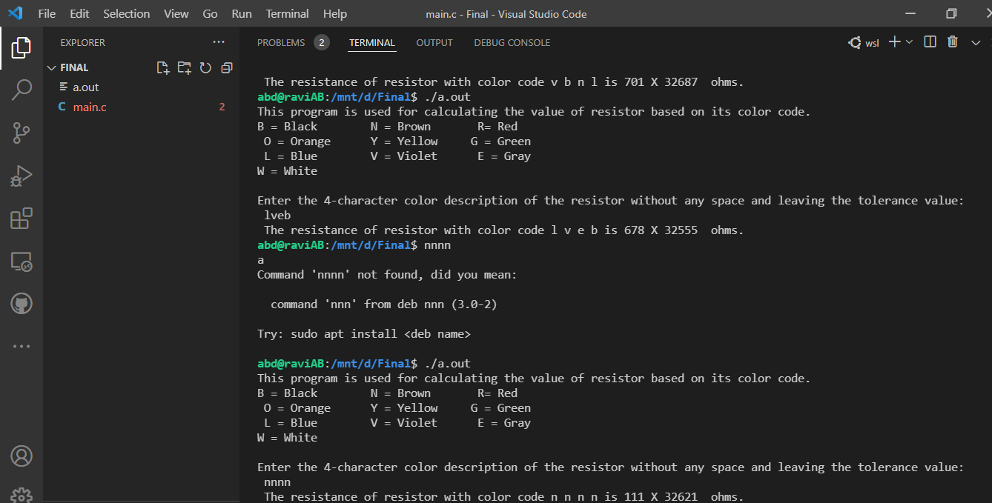
Task: Open the Explorer view in activity bar
Action: [22, 48]
